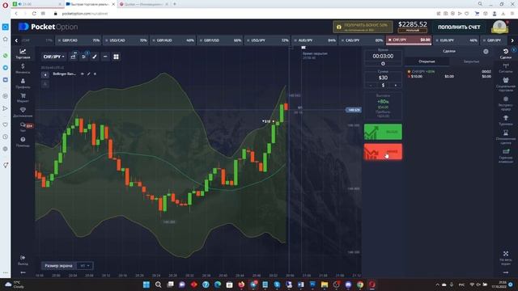This screenshot has width=518, height=291.
Task: Open the multi-chart grid layout icon
Action: [116, 57]
